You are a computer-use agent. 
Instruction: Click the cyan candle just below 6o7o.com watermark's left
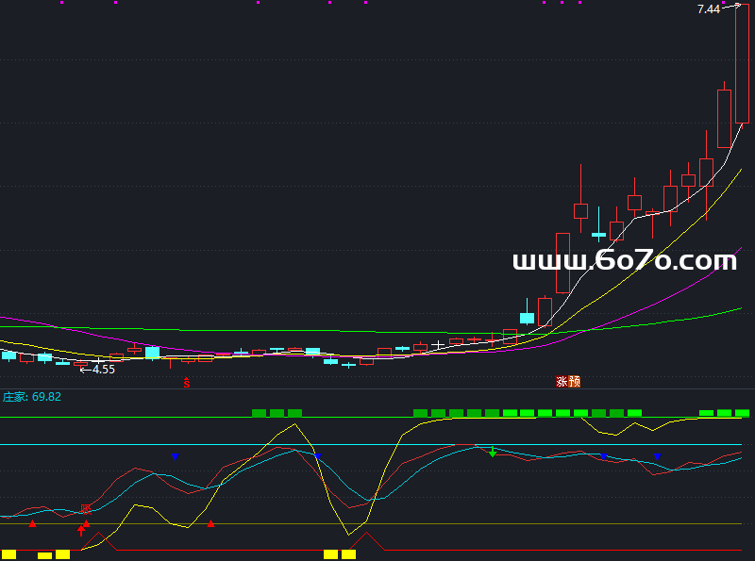coord(527,318)
